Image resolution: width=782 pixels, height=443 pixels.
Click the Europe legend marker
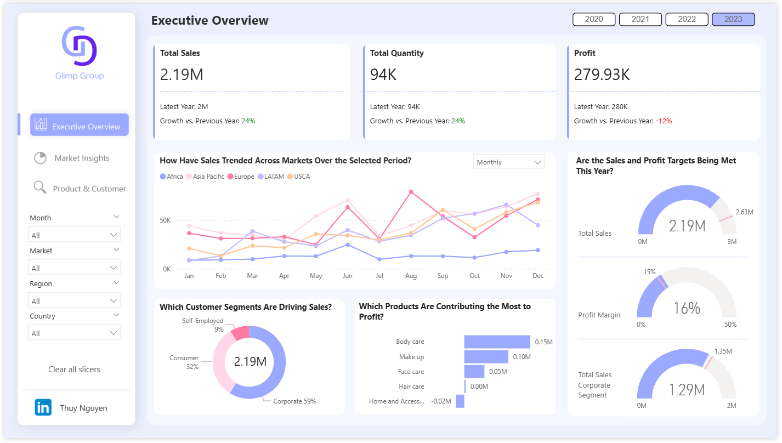click(230, 177)
